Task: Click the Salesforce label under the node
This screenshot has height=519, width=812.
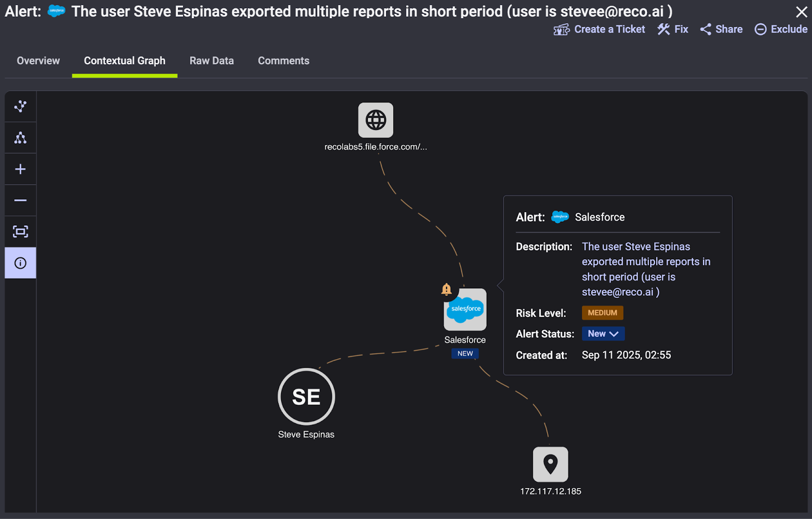Action: coord(465,340)
